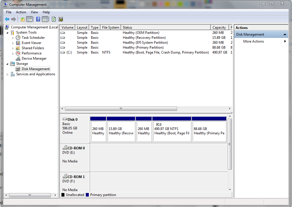The image size is (292, 207).
Task: Click More Actions in Actions pane
Action: point(253,41)
